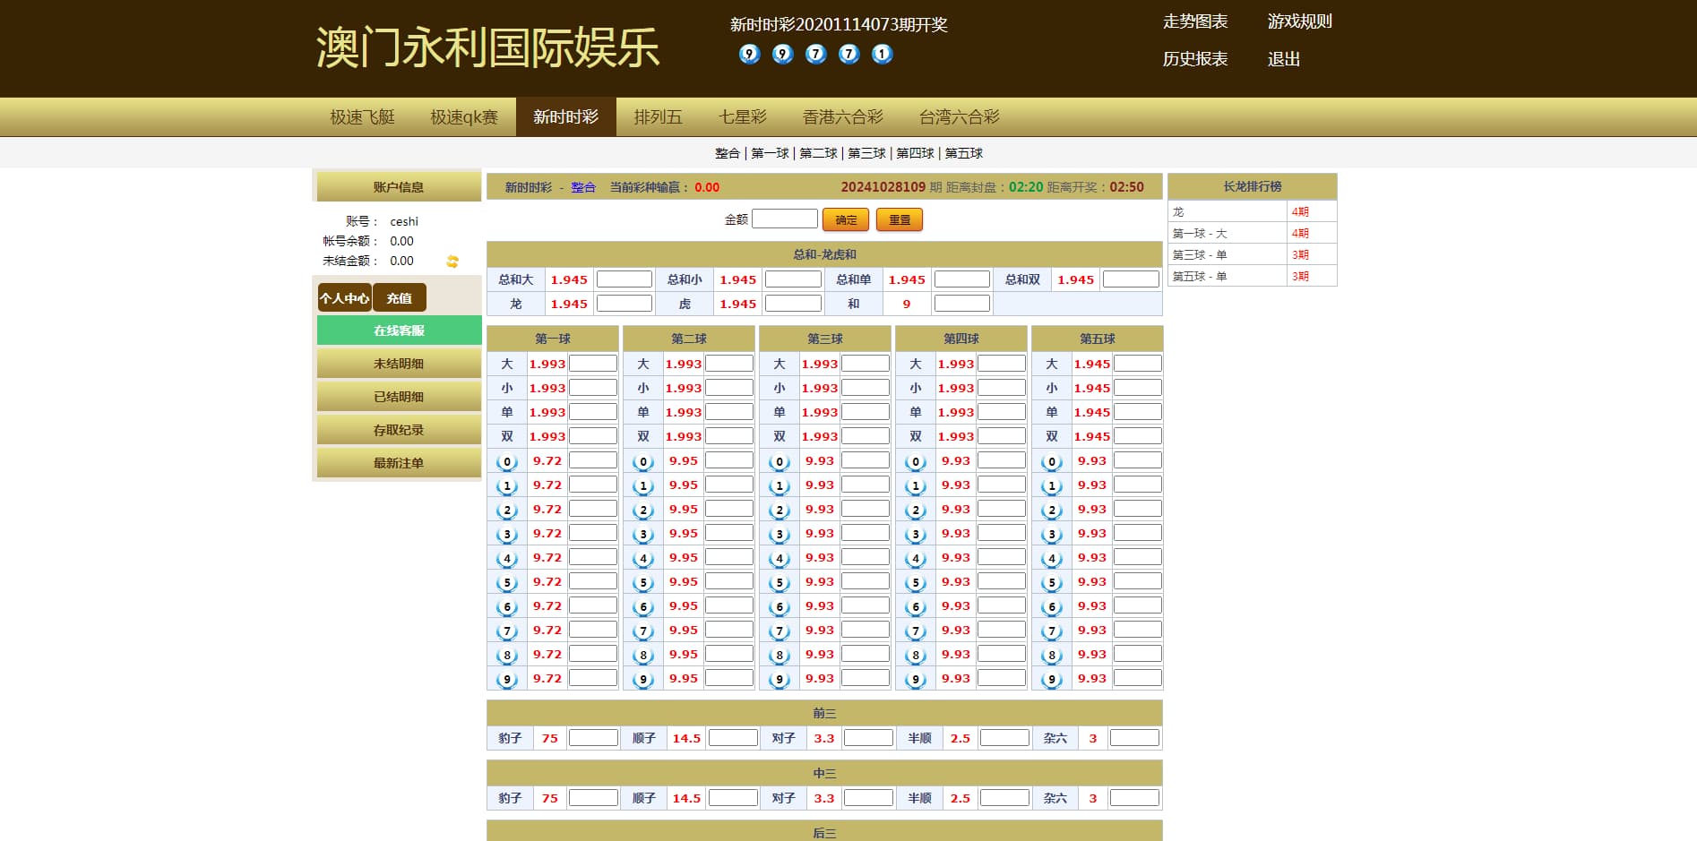This screenshot has height=841, width=1697.
Task: Open 在线客服 online support
Action: [399, 330]
